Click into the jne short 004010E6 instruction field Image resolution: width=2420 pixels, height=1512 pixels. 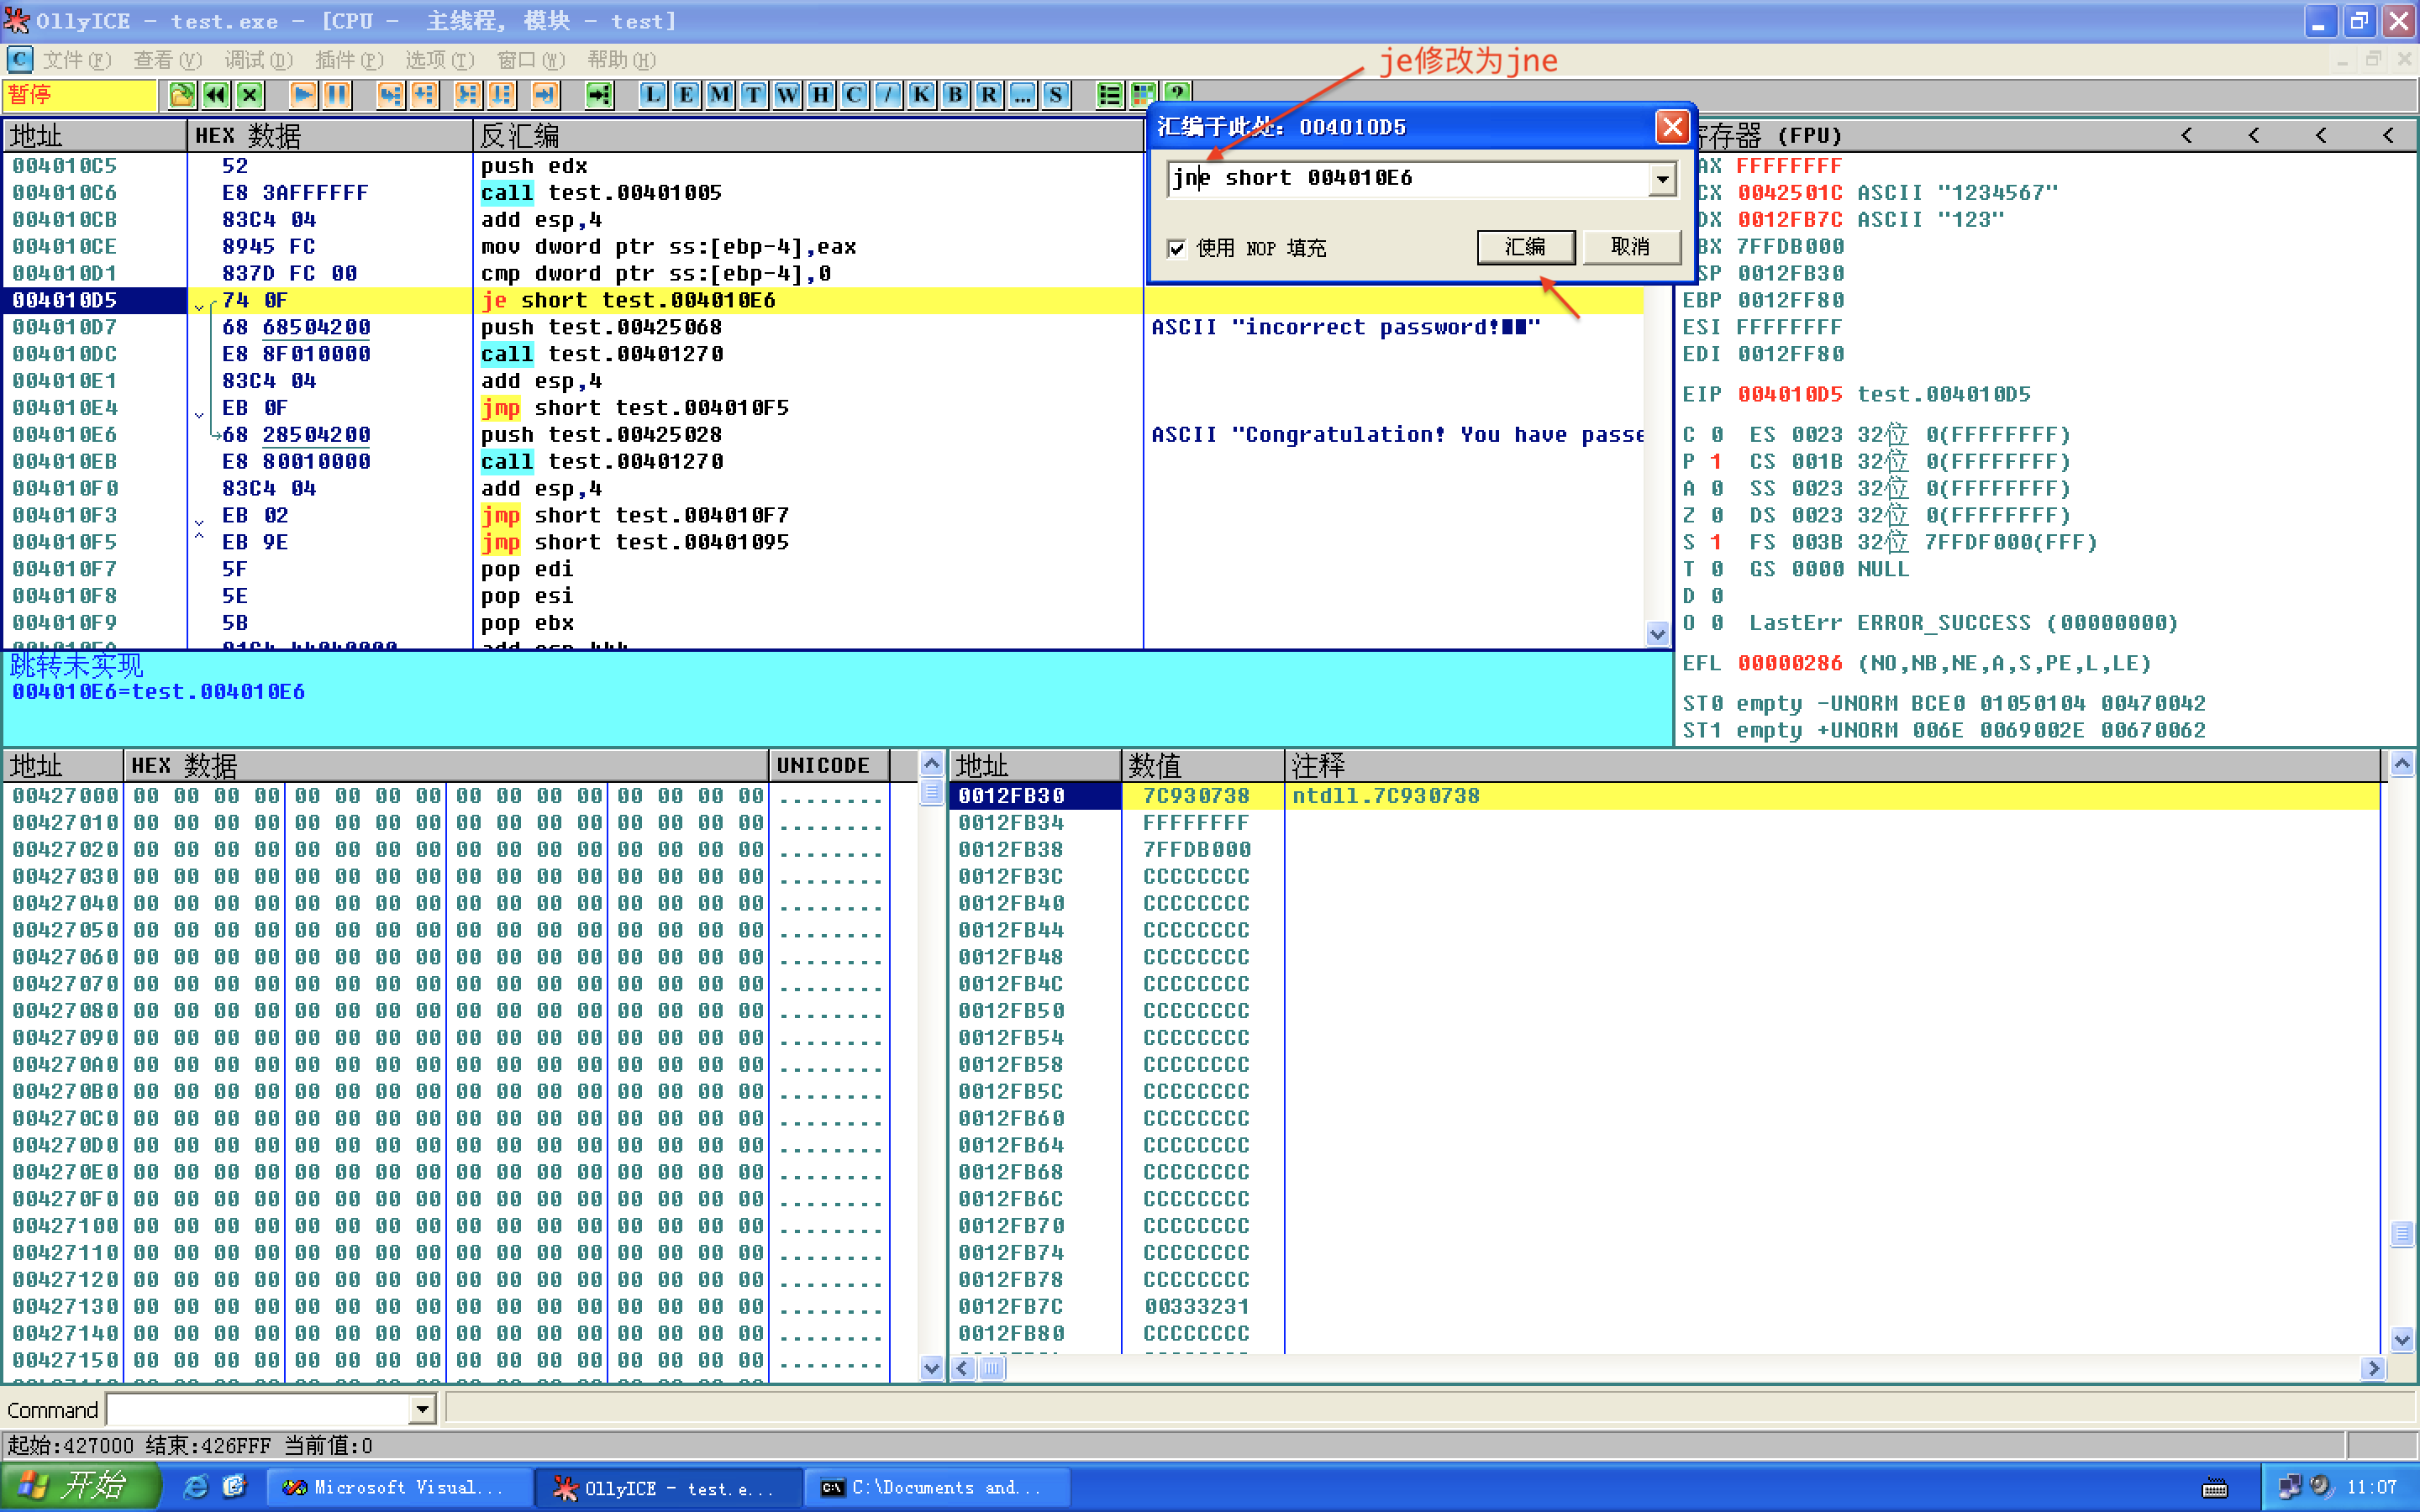[1409, 179]
